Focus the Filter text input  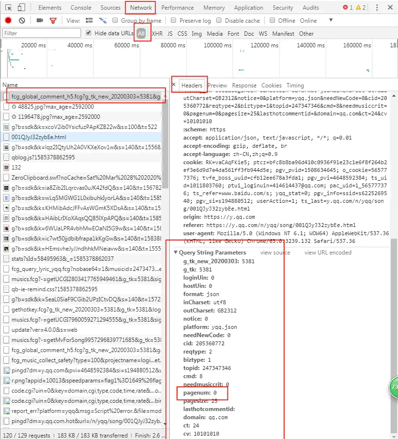tap(41, 33)
